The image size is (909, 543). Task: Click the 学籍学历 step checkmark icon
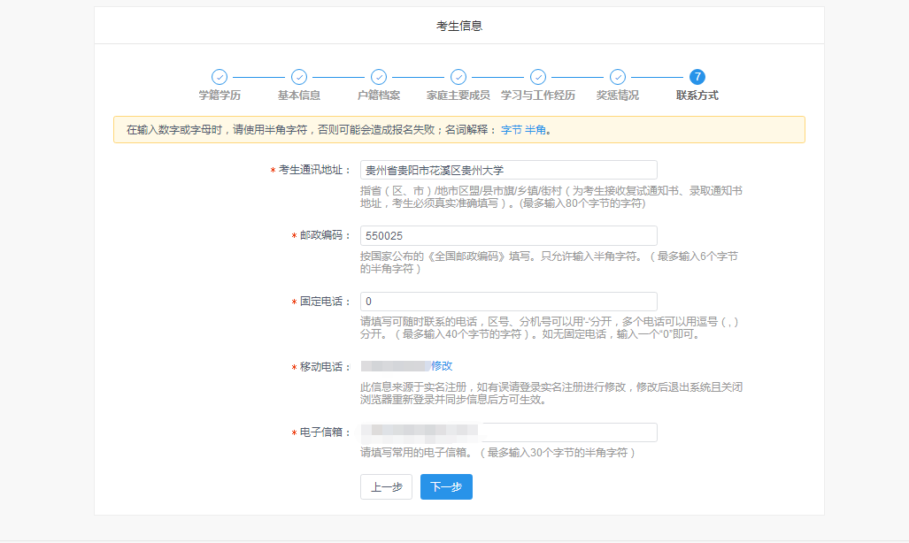click(220, 77)
